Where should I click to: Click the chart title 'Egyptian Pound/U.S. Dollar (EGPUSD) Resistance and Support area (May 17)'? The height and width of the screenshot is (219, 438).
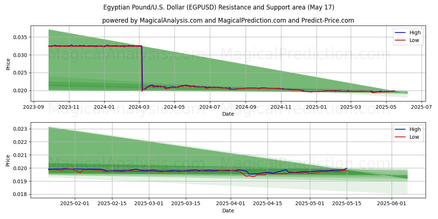(219, 7)
